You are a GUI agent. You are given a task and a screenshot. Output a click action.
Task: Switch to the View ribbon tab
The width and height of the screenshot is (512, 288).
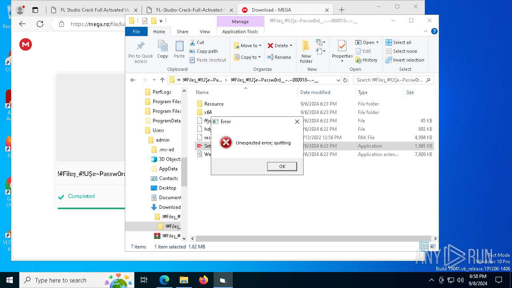pyautogui.click(x=205, y=32)
